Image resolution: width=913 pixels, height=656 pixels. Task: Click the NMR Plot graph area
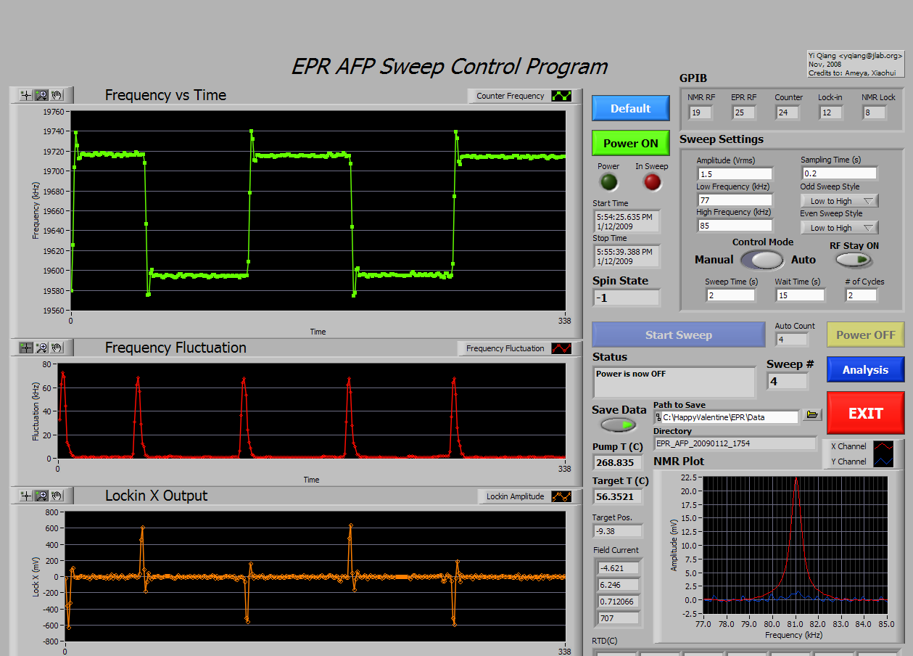[794, 545]
